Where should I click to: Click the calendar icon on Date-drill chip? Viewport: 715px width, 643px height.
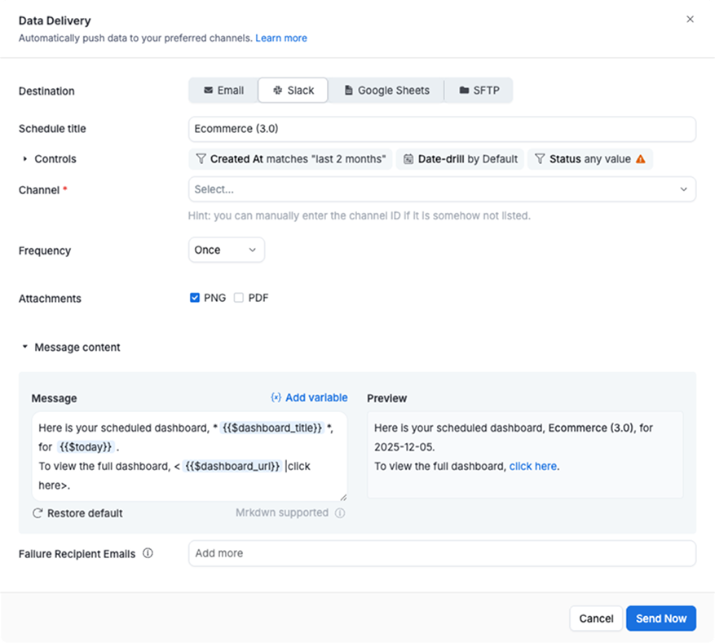[x=408, y=158]
